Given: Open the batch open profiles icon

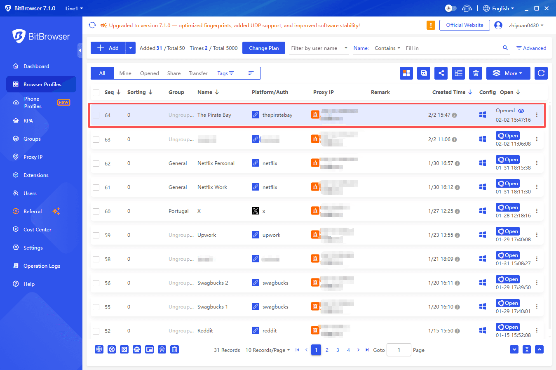Looking at the screenshot, I should tap(406, 73).
